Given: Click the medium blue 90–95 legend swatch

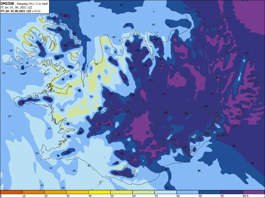Looking at the screenshot, I should coord(210,192).
